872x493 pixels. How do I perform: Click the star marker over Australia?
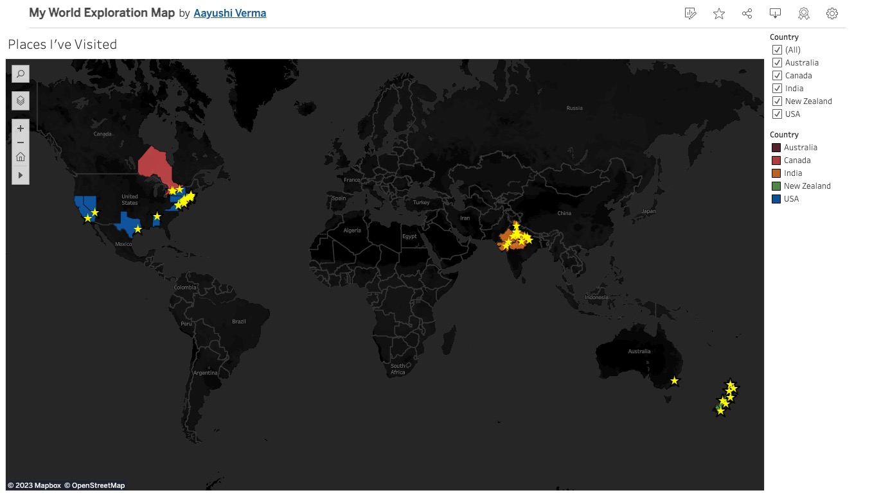pos(674,380)
